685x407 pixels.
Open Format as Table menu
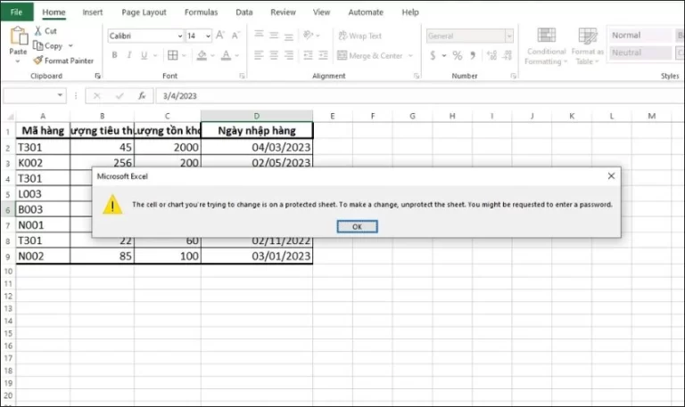pos(587,45)
